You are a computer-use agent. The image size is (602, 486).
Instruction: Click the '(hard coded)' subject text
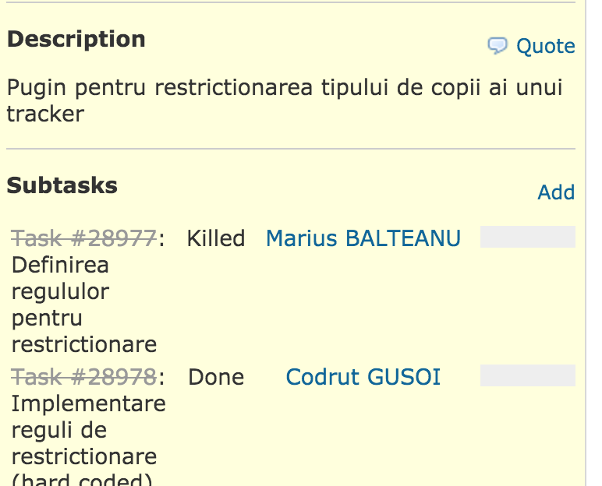[82, 480]
